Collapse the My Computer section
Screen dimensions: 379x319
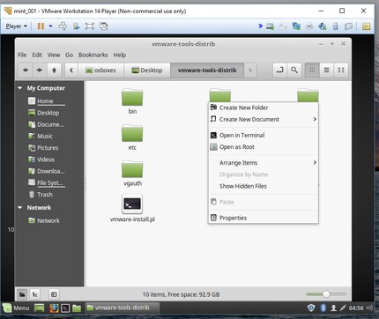click(20, 88)
